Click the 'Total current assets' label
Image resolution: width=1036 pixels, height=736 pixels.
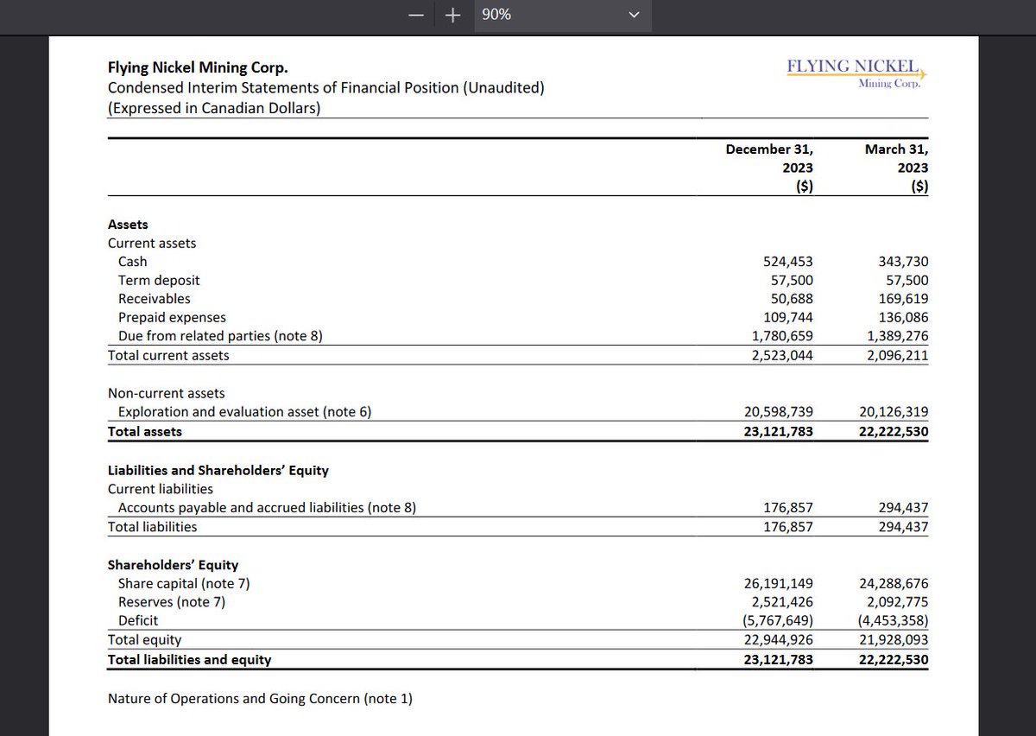click(x=168, y=355)
